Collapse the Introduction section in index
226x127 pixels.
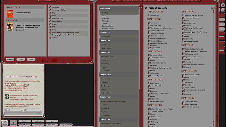[118, 32]
